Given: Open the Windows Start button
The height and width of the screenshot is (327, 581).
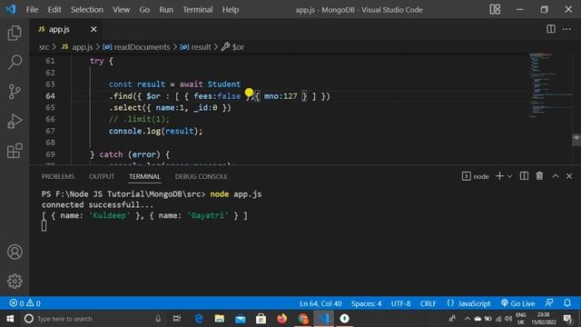Looking at the screenshot, I should 10,319.
